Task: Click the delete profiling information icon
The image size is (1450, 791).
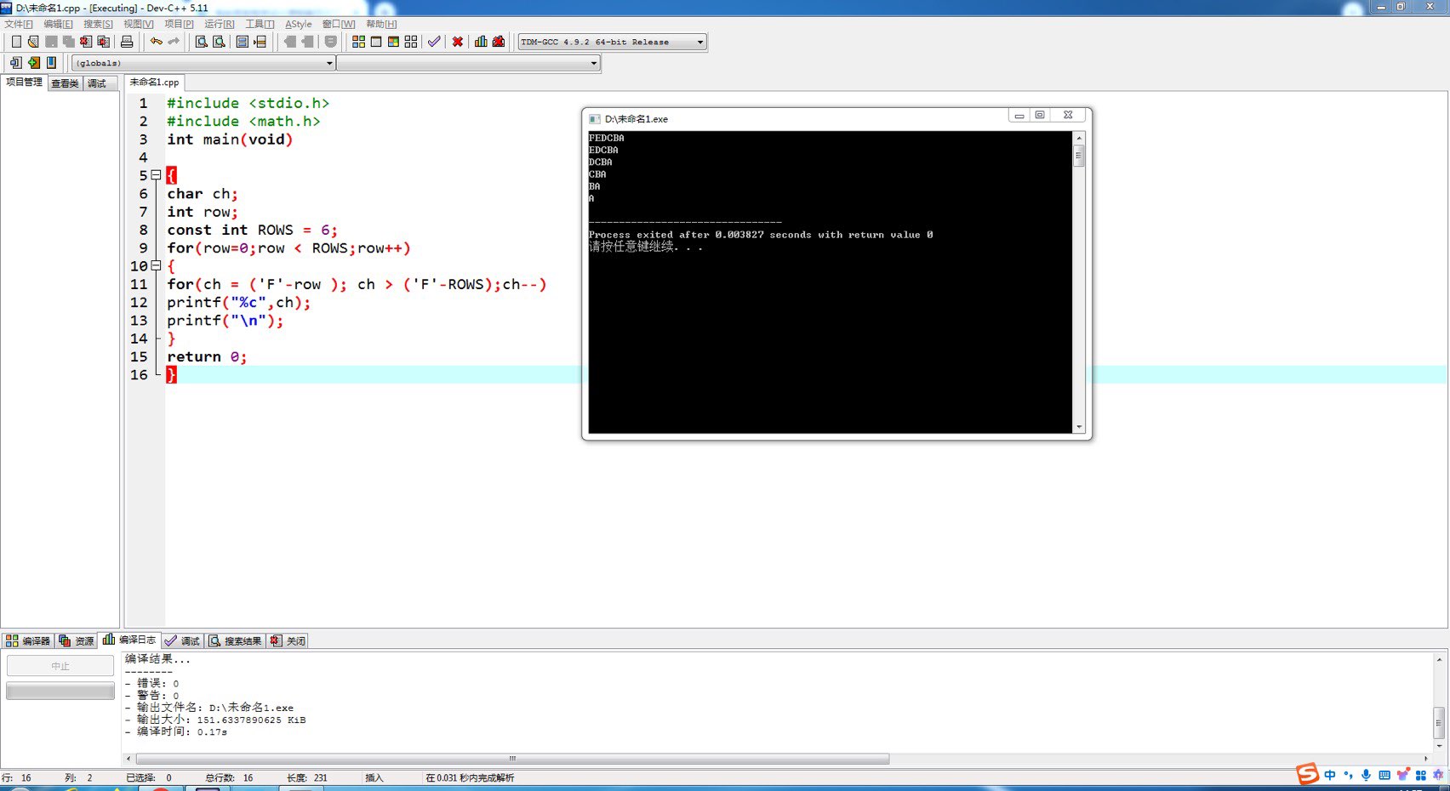Action: [499, 42]
